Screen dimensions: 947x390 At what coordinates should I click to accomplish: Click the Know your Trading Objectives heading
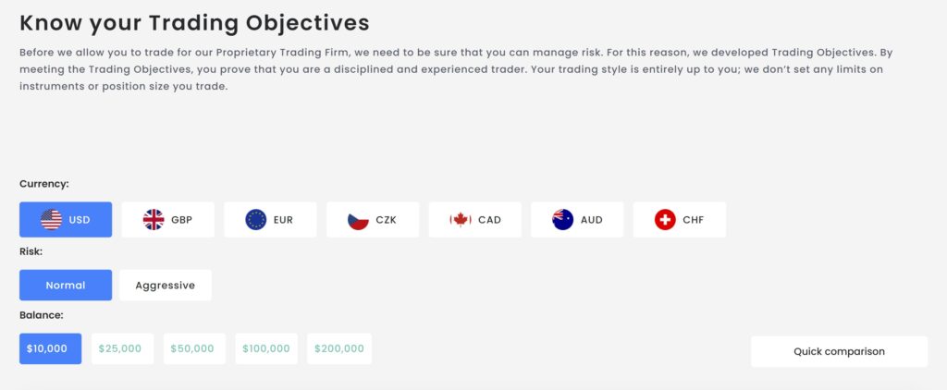coord(194,22)
